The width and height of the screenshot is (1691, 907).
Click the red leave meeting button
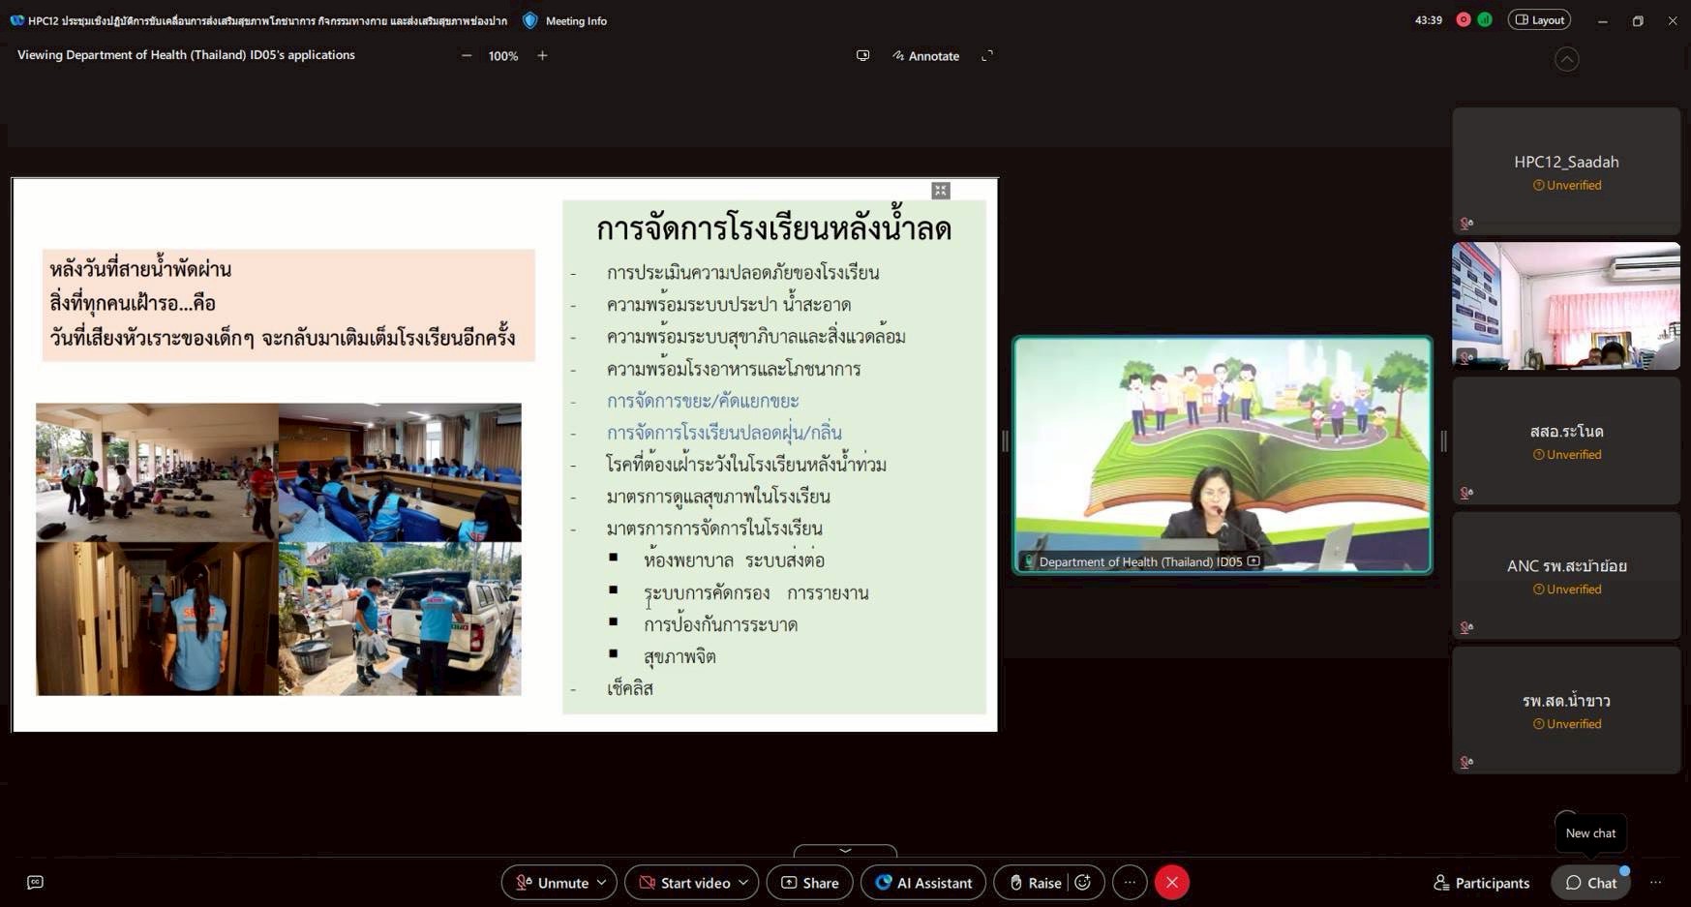click(1171, 883)
